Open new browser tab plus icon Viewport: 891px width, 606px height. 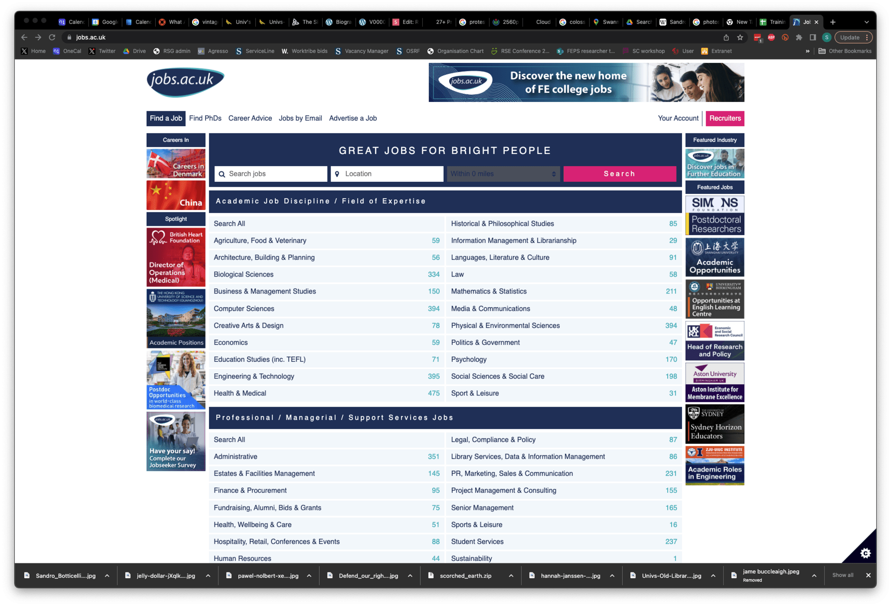[833, 22]
